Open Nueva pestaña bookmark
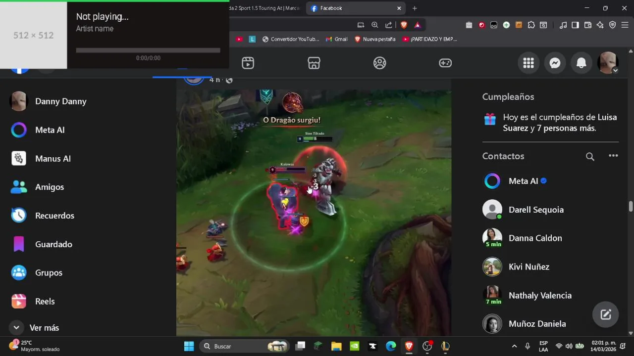 375,39
